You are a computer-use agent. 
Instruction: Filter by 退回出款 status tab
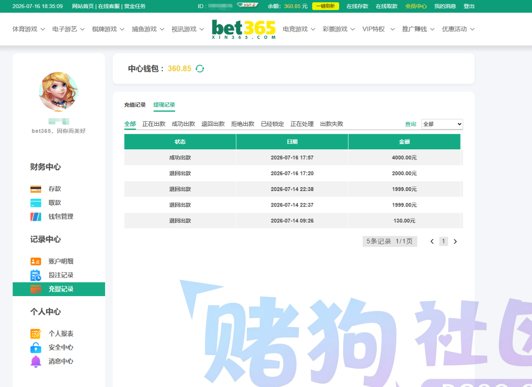coord(213,124)
